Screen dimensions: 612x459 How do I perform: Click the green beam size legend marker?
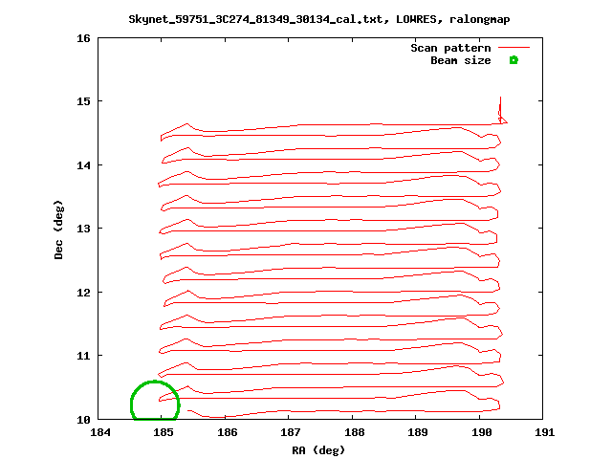(514, 60)
